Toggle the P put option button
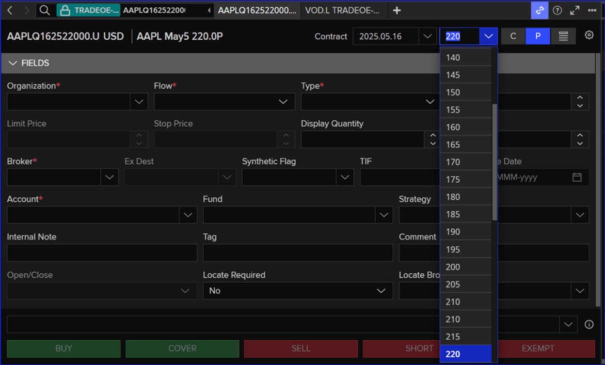Viewport: 605px width, 365px height. coord(538,36)
